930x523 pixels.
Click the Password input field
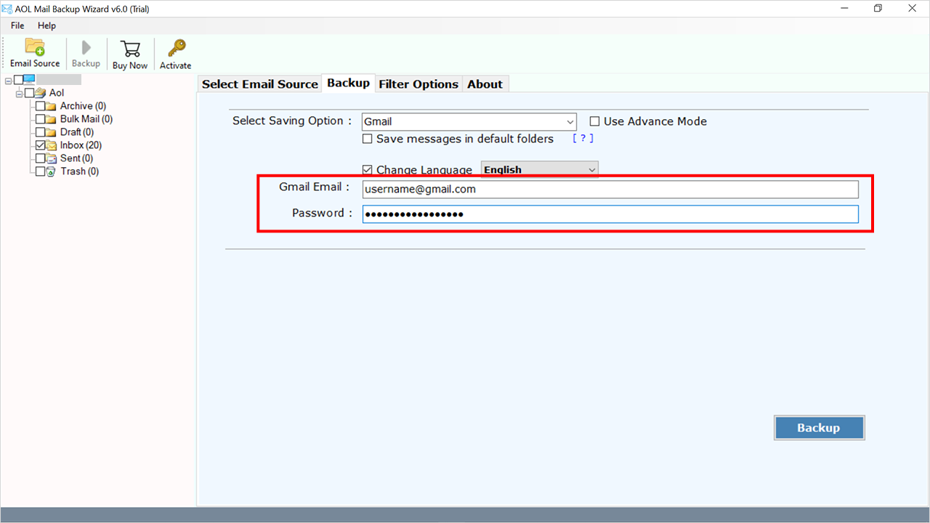pos(610,214)
